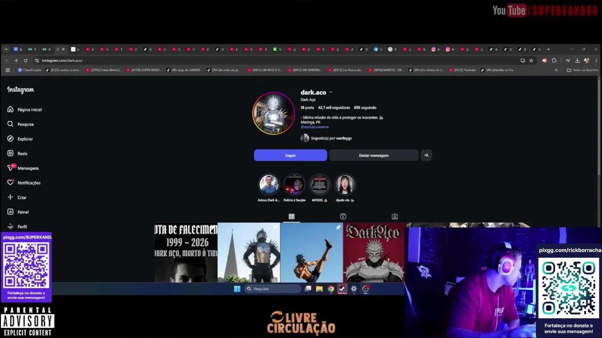602x338 pixels.
Task: Open the pinned high-kick post
Action: click(x=312, y=253)
